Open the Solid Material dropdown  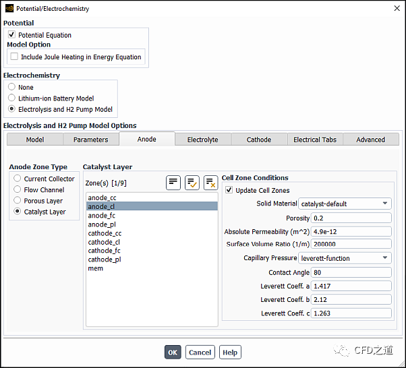coord(345,204)
